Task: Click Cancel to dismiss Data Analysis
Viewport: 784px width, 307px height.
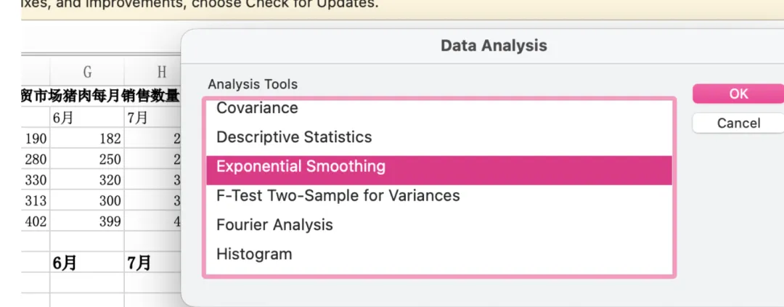Action: pos(738,123)
